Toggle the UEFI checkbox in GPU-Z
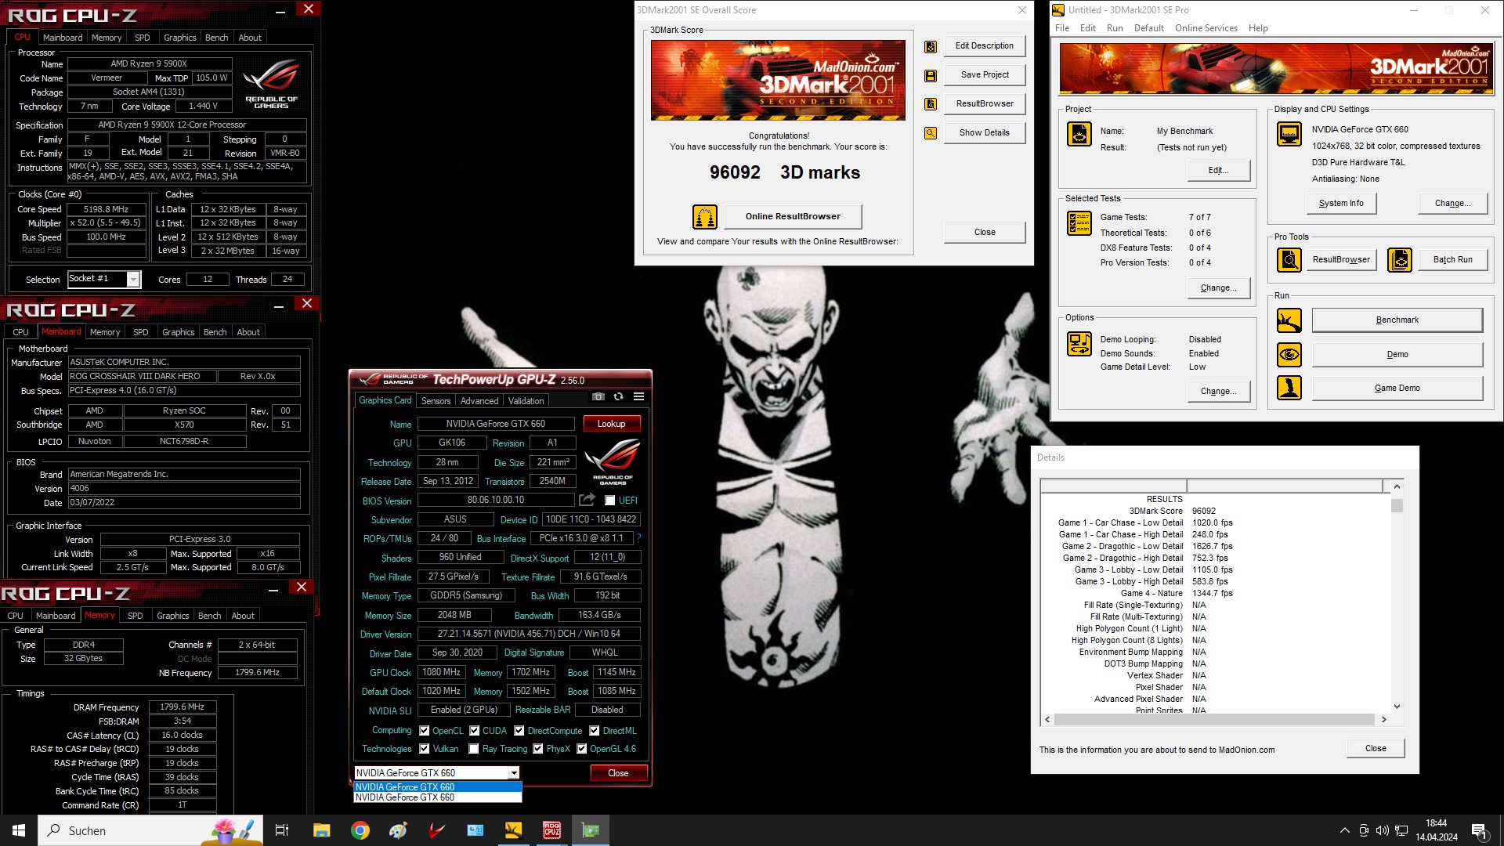This screenshot has height=846, width=1504. [610, 501]
